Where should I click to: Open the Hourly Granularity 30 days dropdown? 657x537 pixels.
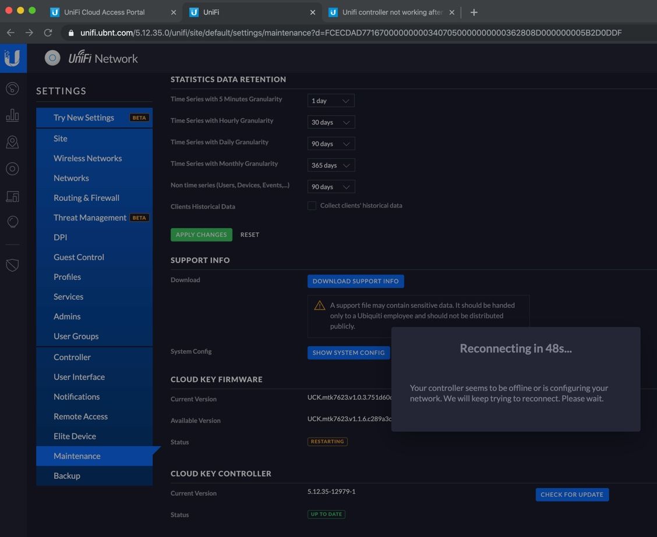pyautogui.click(x=330, y=122)
